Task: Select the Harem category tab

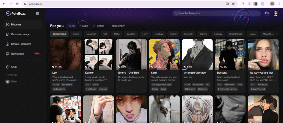Action: [x=203, y=34]
